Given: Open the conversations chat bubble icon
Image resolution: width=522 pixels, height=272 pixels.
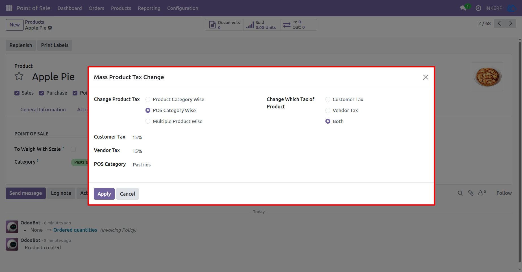Looking at the screenshot, I should coord(463,8).
